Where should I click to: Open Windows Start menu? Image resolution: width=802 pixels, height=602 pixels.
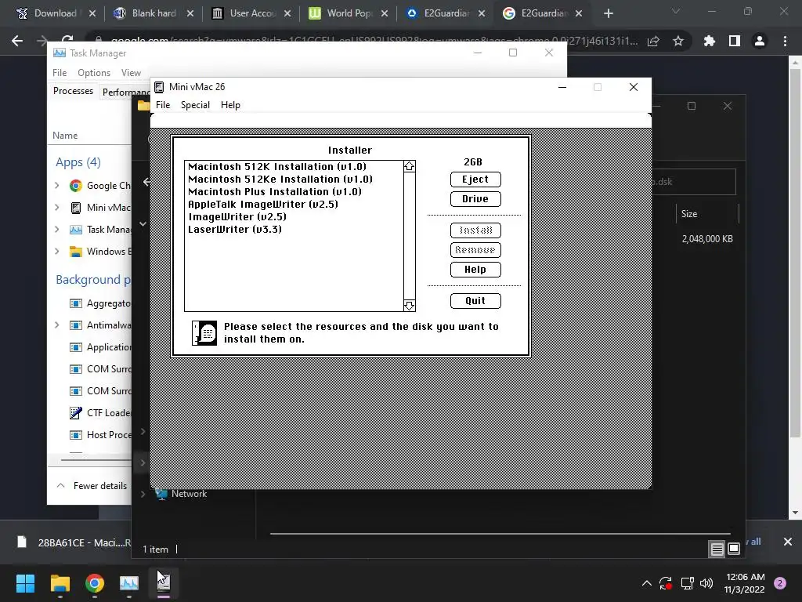[25, 583]
